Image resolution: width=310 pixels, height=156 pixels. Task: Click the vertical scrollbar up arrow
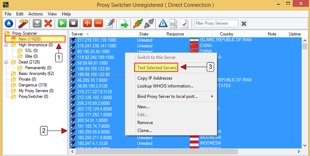pos(305,40)
